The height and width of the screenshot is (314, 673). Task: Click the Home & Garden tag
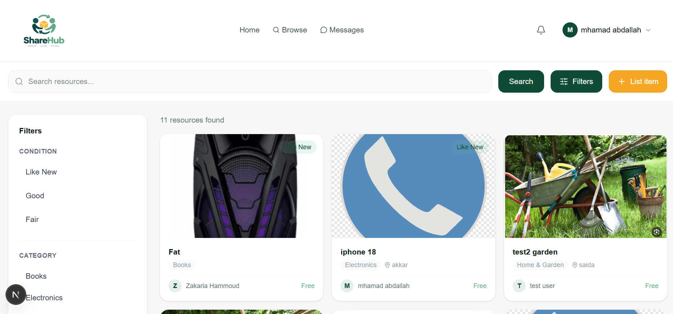point(540,265)
